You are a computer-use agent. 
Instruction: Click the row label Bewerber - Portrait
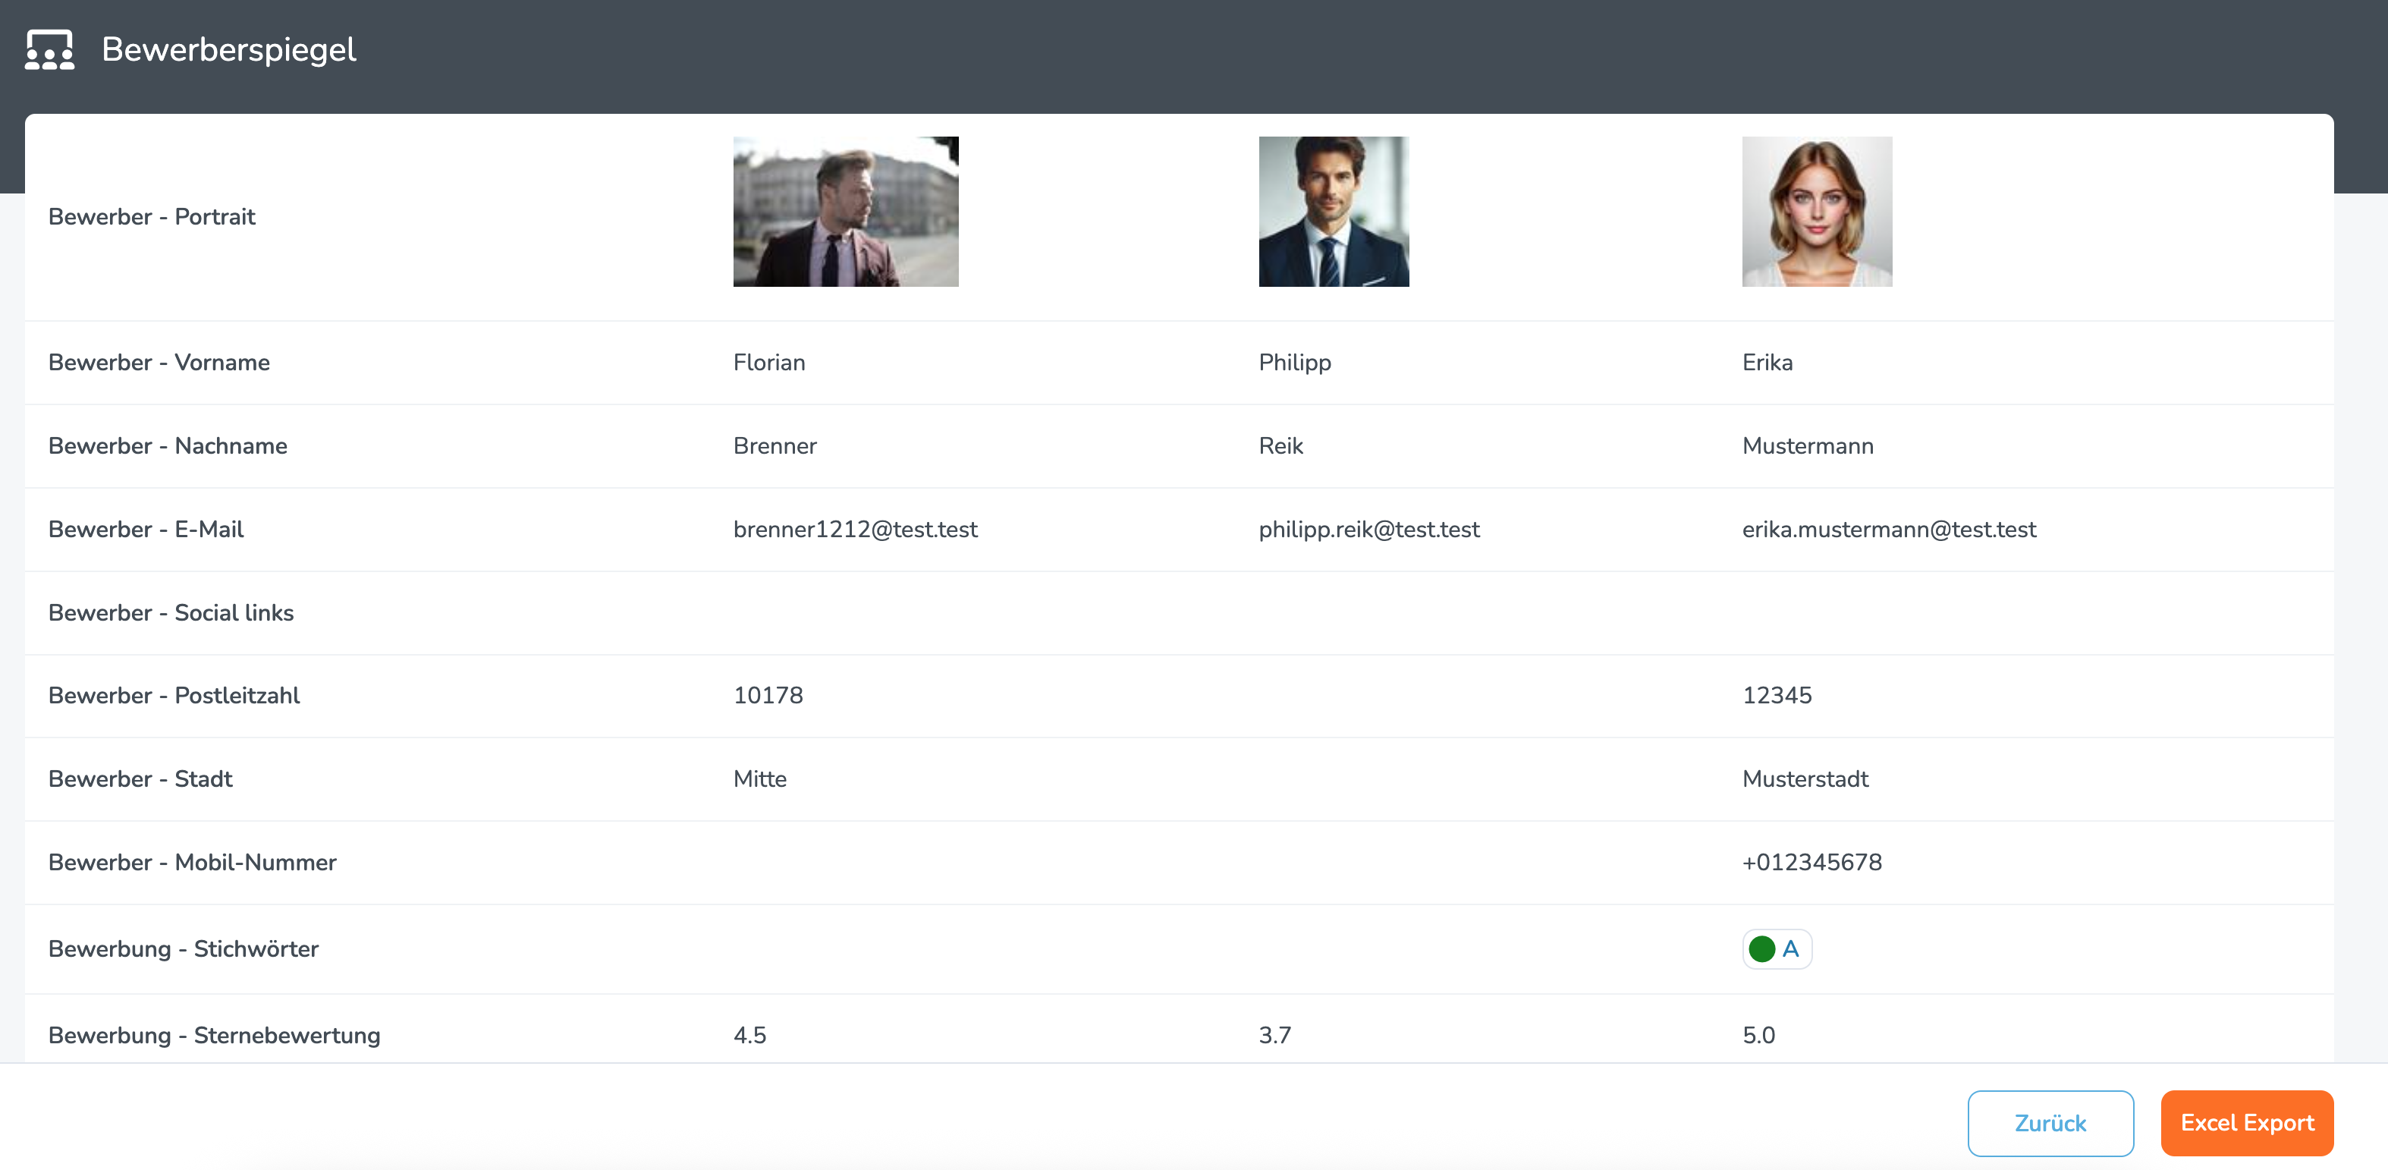[x=151, y=217]
